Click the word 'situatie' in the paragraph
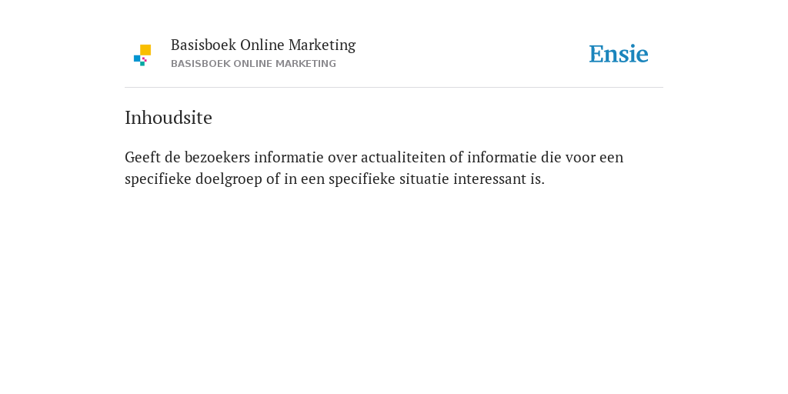Viewport: 788px width, 394px height. click(x=424, y=179)
